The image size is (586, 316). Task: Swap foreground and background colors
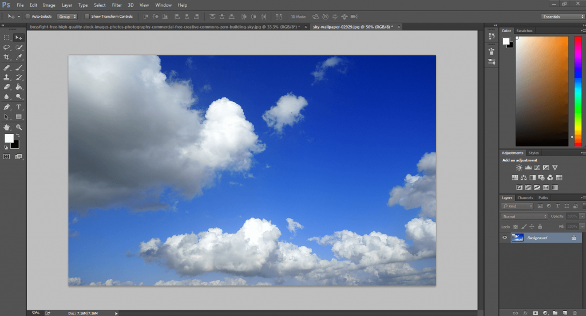click(x=18, y=135)
